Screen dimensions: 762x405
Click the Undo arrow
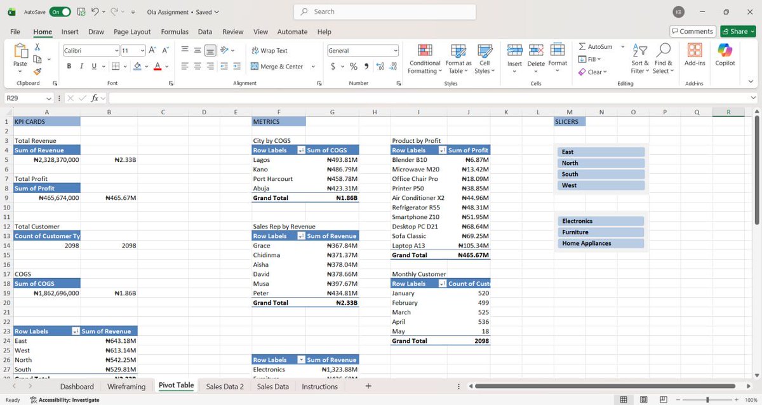(x=95, y=12)
